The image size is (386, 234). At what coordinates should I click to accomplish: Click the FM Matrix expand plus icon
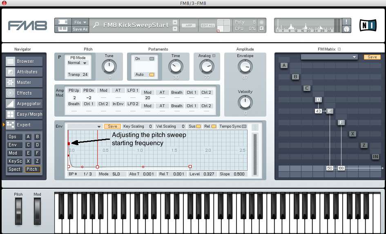pyautogui.click(x=339, y=49)
